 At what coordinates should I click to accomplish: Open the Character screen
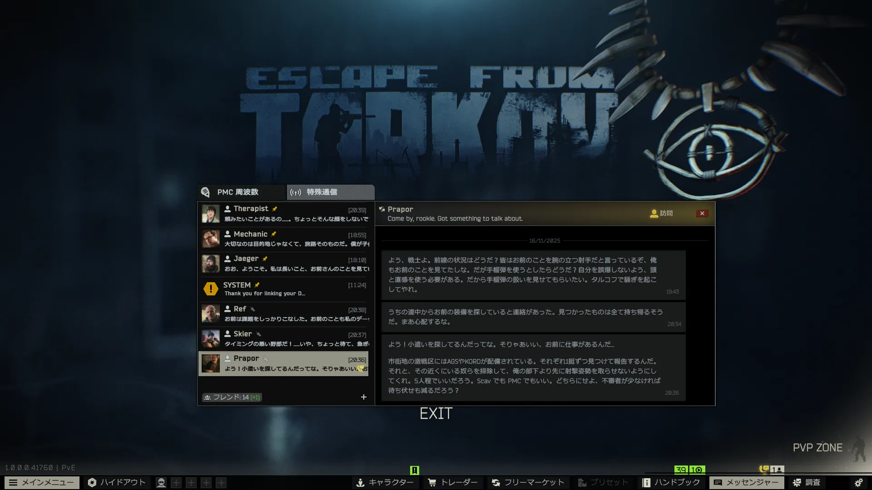[385, 482]
